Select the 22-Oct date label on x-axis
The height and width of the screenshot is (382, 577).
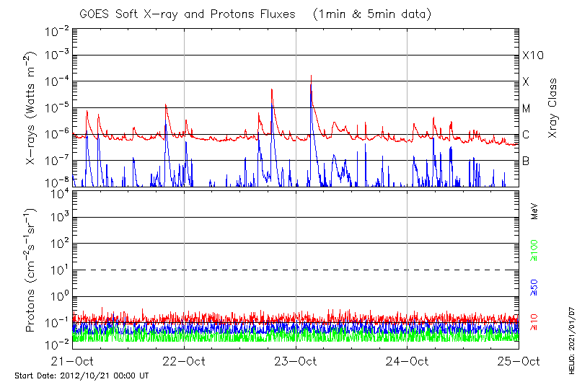tap(184, 360)
